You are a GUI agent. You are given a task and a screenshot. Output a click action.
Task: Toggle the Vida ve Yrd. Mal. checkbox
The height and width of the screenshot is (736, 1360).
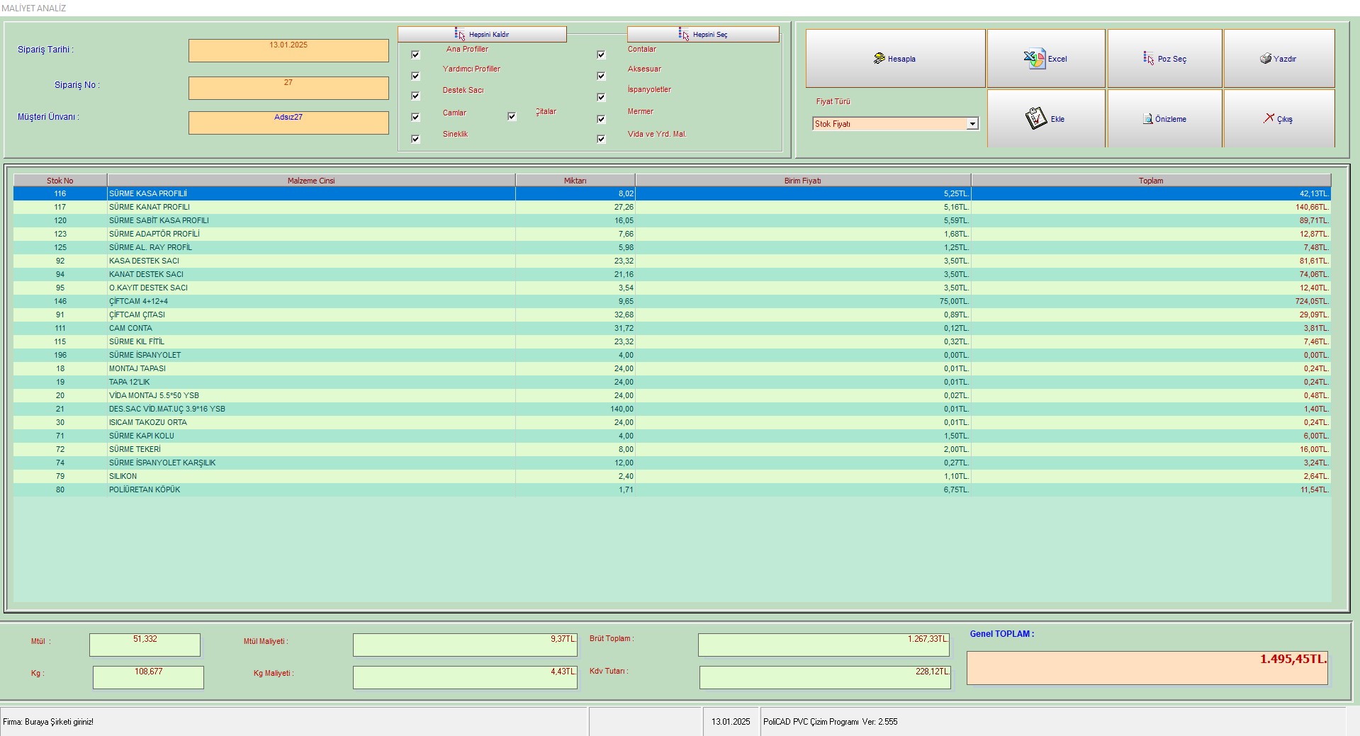[601, 139]
